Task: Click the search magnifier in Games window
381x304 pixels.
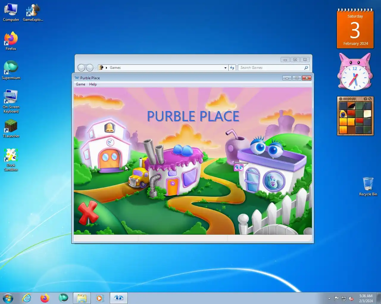Action: 306,68
